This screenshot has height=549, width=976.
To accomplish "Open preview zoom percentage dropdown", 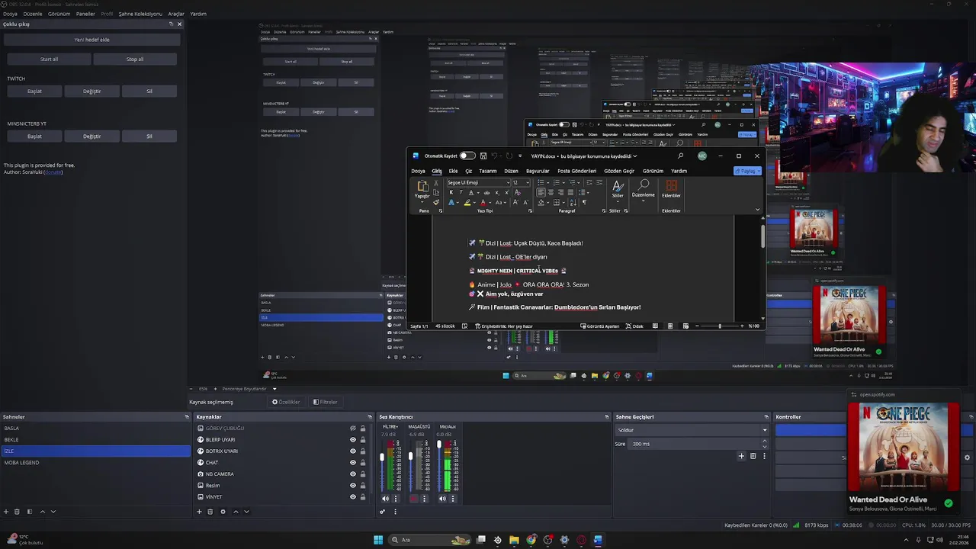I will (x=274, y=389).
